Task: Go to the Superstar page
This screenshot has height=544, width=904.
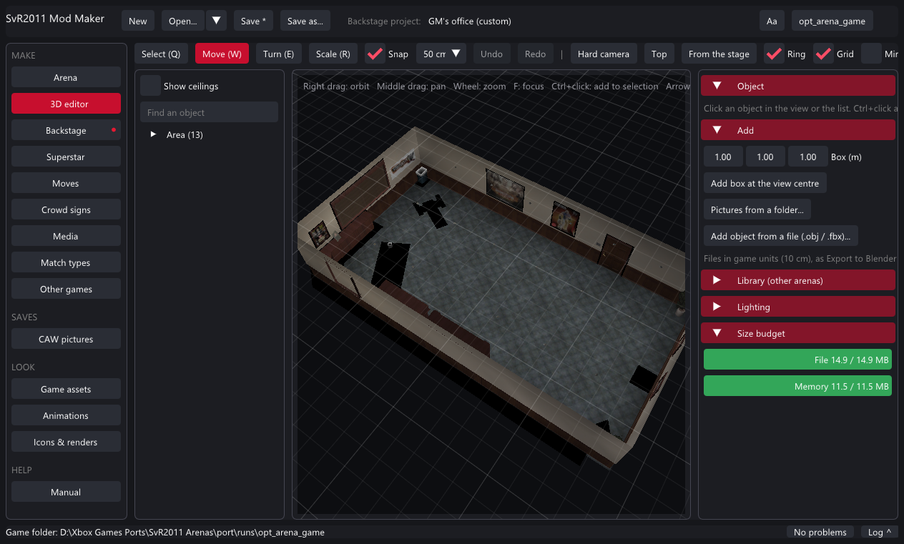Action: pos(66,157)
